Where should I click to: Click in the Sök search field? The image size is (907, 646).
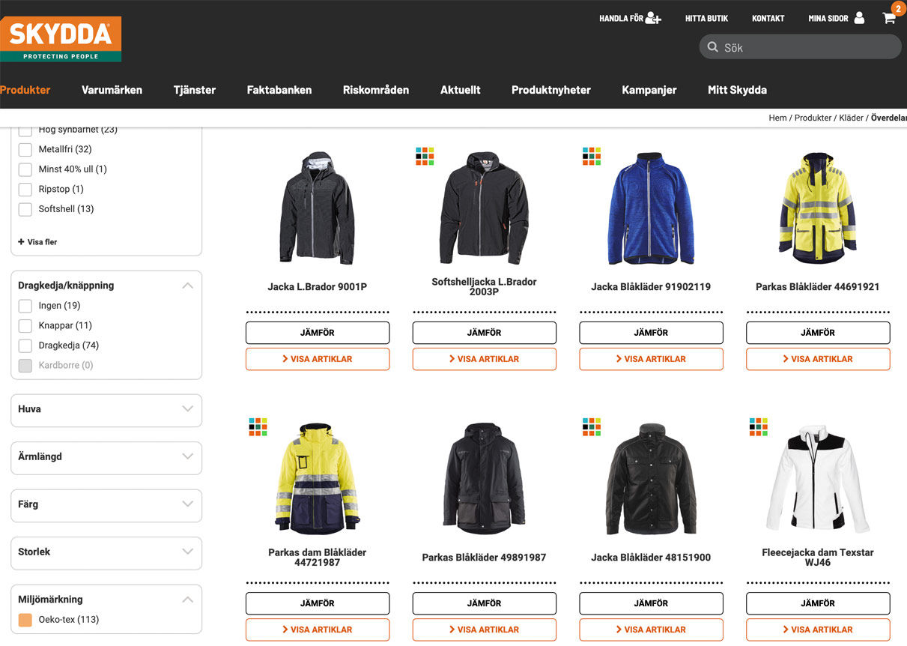pos(807,47)
